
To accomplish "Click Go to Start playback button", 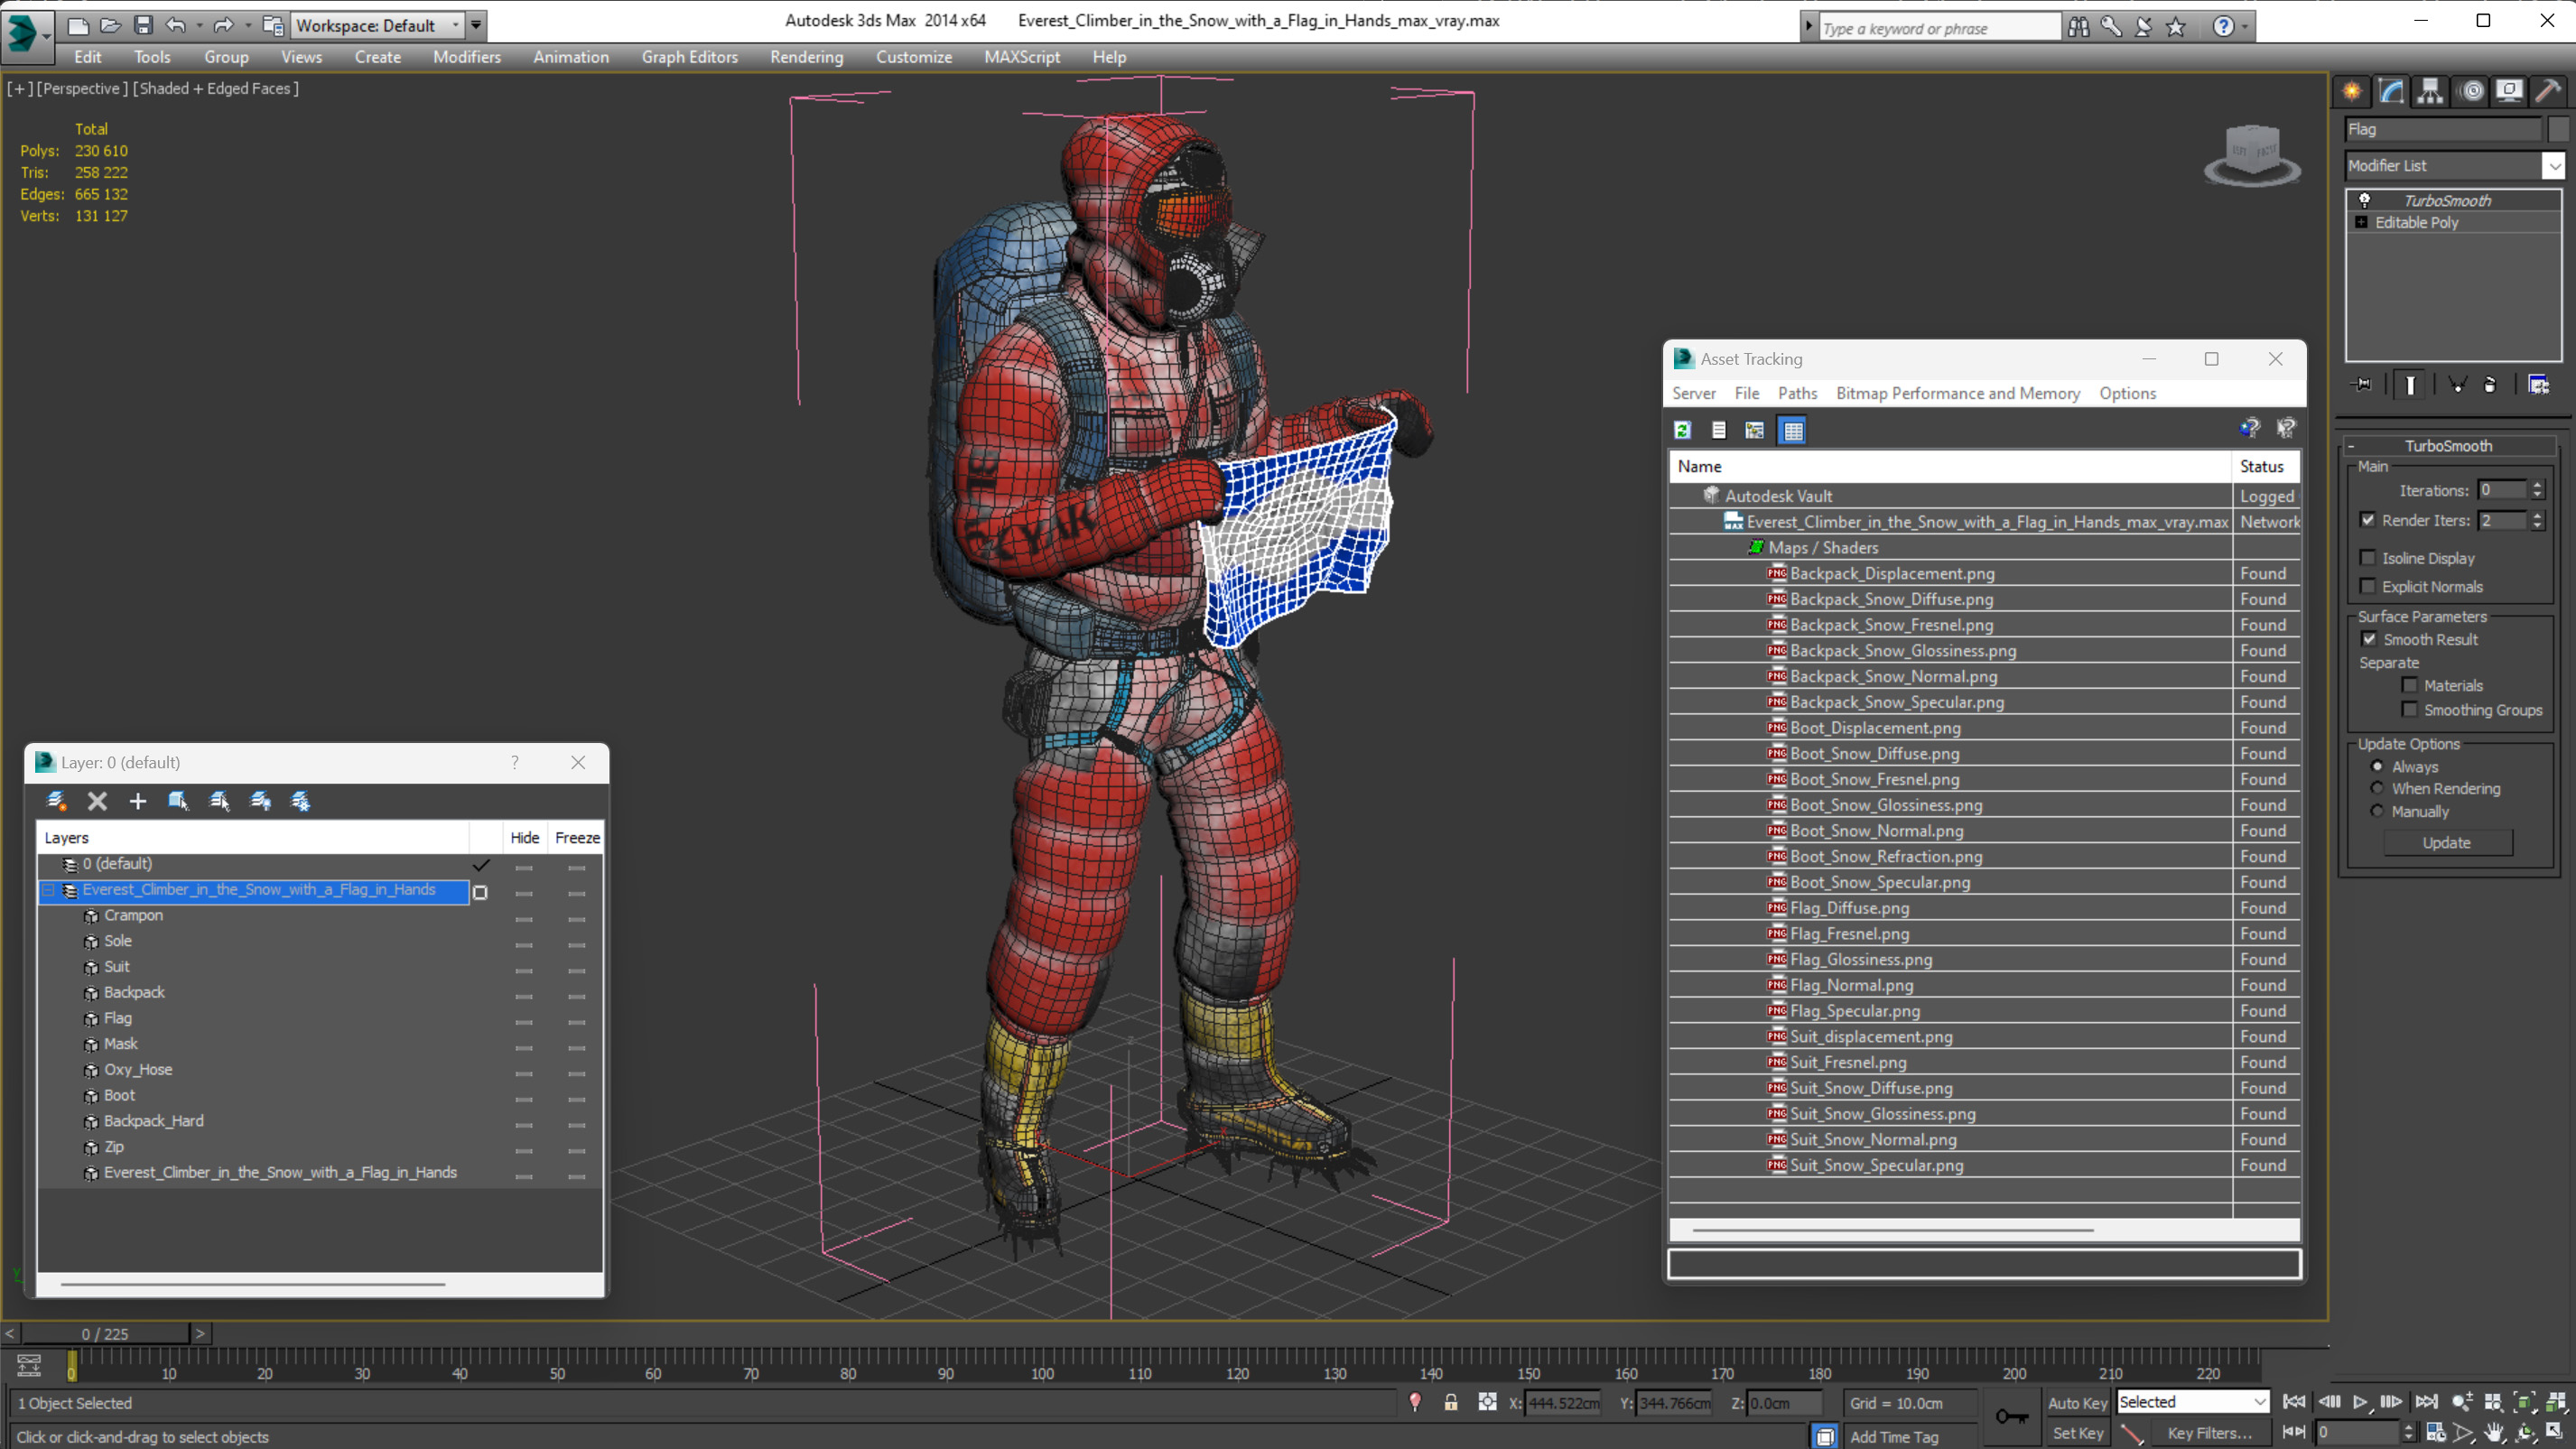I will [2295, 1402].
